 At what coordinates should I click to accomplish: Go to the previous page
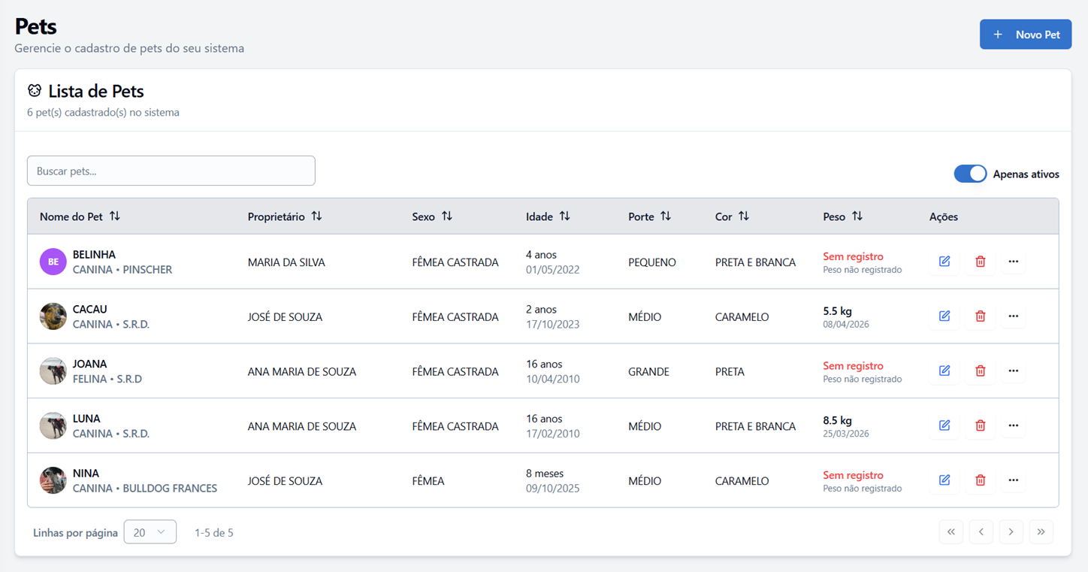[x=981, y=532]
